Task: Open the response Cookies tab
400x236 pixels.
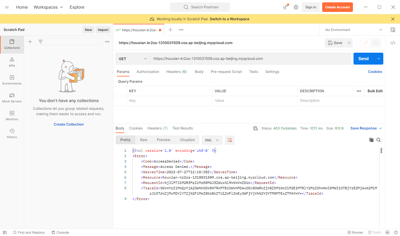Action: [136, 128]
